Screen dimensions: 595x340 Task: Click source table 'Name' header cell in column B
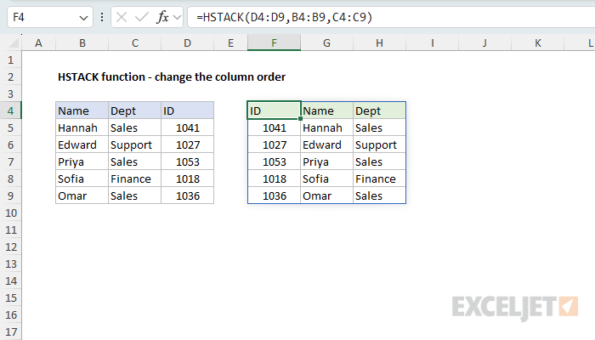(x=82, y=110)
